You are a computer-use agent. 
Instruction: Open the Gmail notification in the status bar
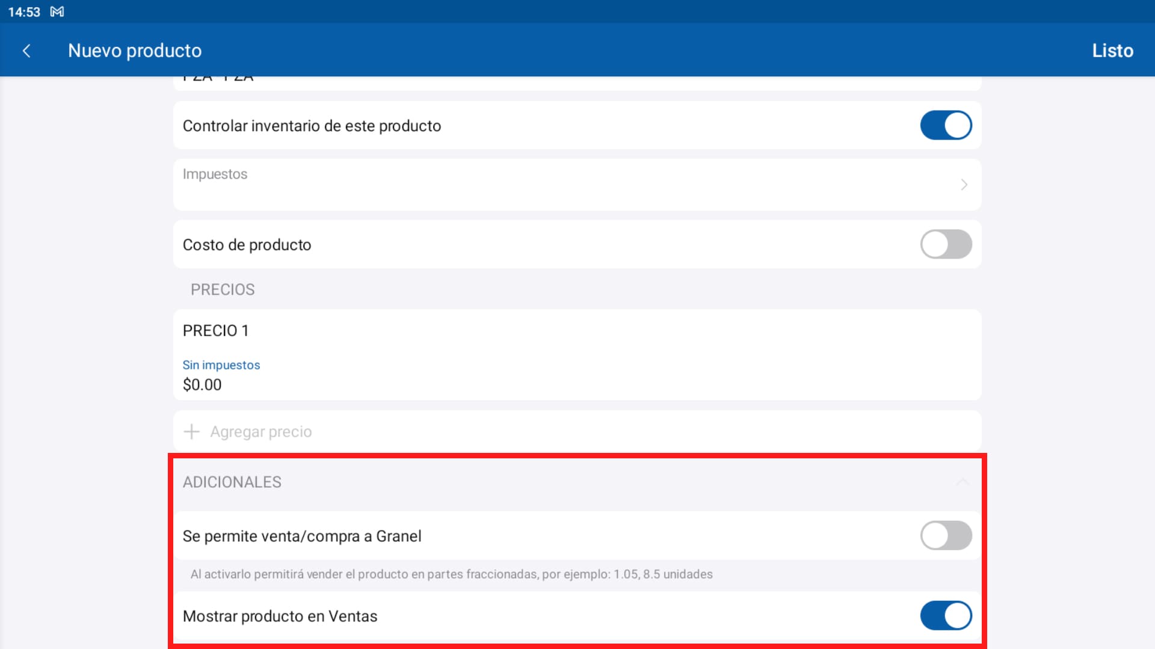(x=57, y=11)
